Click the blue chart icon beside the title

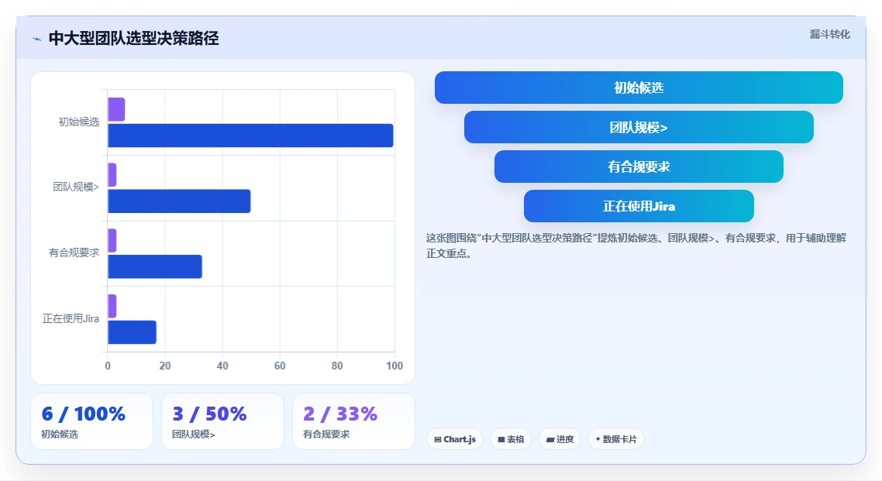coord(37,39)
